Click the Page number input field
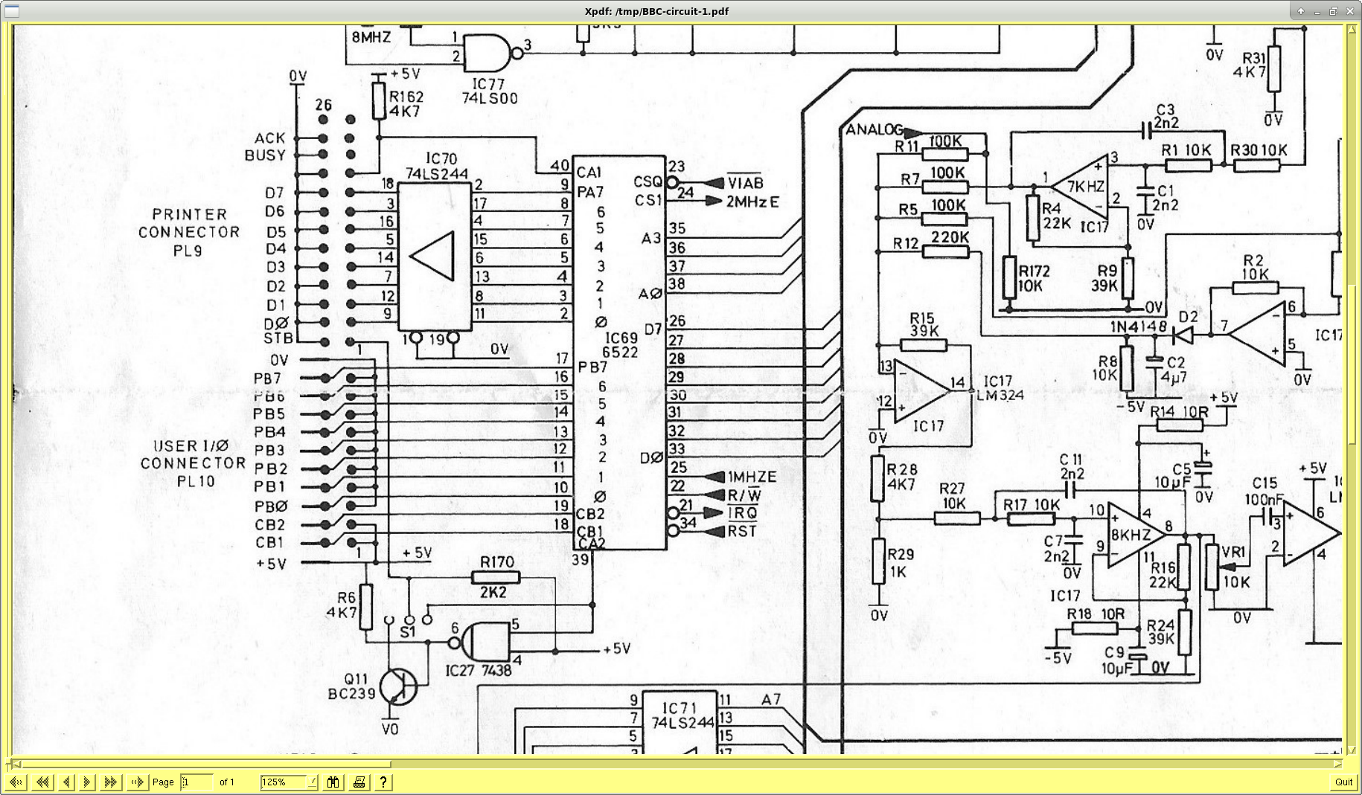This screenshot has height=795, width=1362. [x=196, y=782]
